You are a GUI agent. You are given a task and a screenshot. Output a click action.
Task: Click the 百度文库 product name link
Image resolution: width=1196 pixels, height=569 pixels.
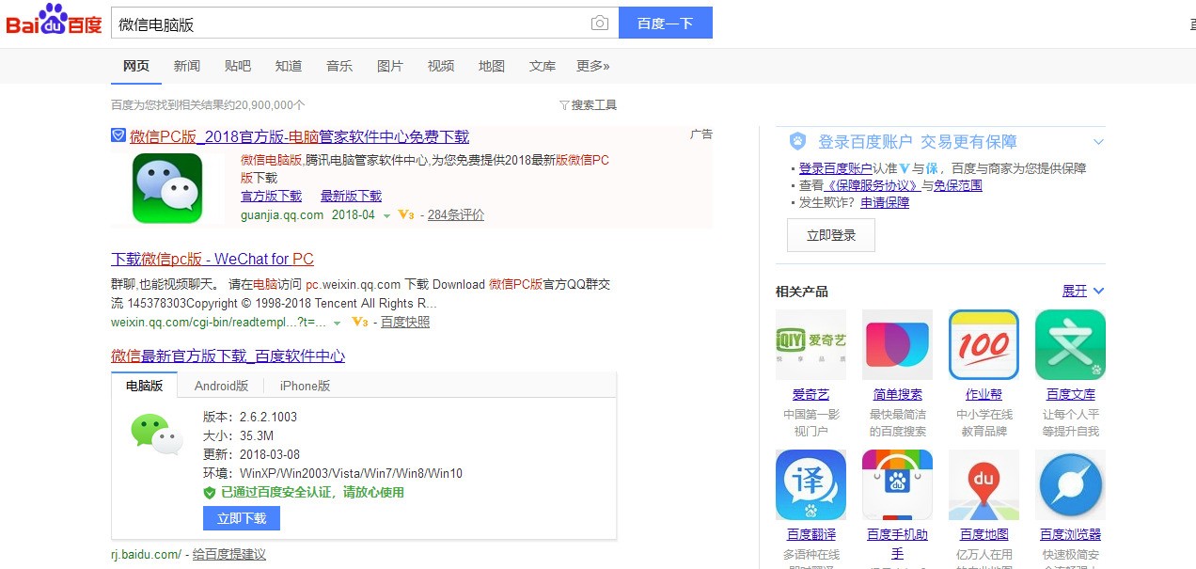[1070, 395]
